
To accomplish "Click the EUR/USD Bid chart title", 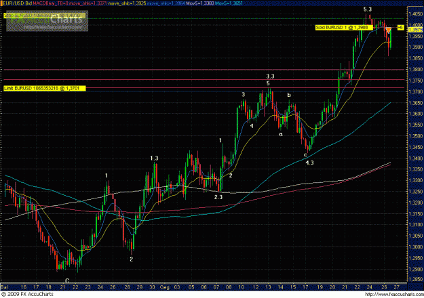I will (x=18, y=3).
